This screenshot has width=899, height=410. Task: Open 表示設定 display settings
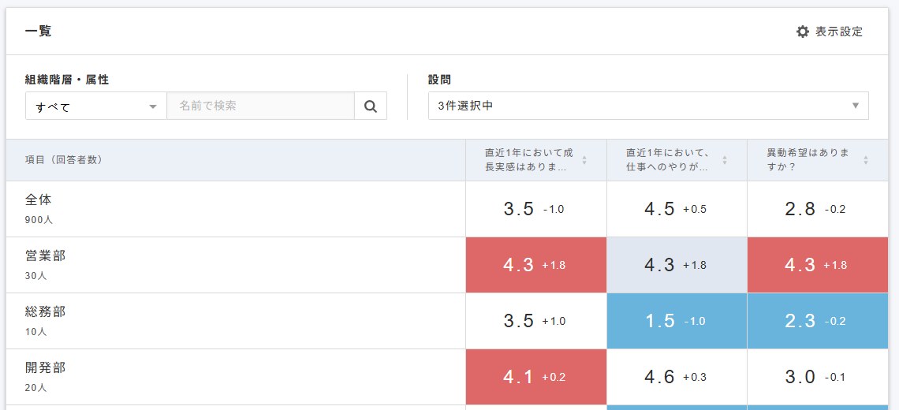tap(838, 32)
